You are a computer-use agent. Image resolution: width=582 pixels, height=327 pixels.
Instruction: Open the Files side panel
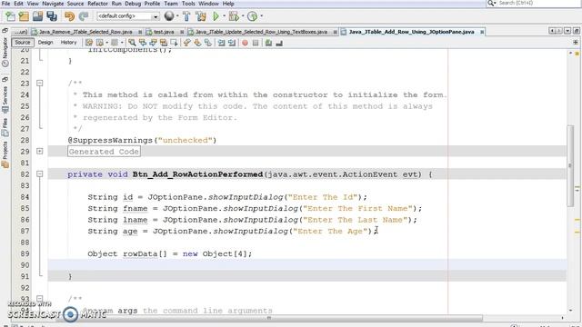(x=5, y=127)
